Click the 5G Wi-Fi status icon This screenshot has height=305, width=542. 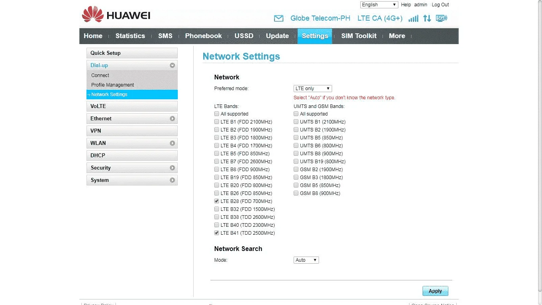(x=441, y=18)
